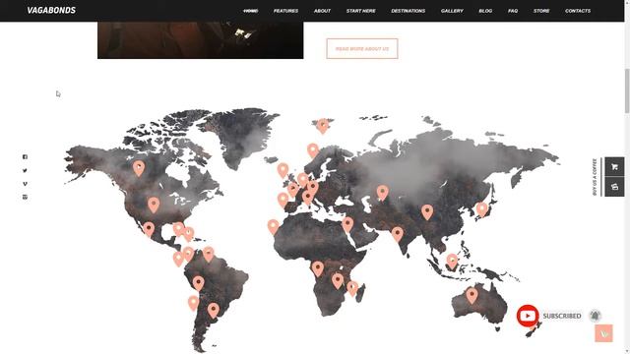
Task: Click the Buy Us a Coffee label
Action: point(595,177)
